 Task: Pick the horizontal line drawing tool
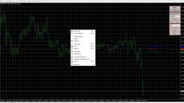13,1
